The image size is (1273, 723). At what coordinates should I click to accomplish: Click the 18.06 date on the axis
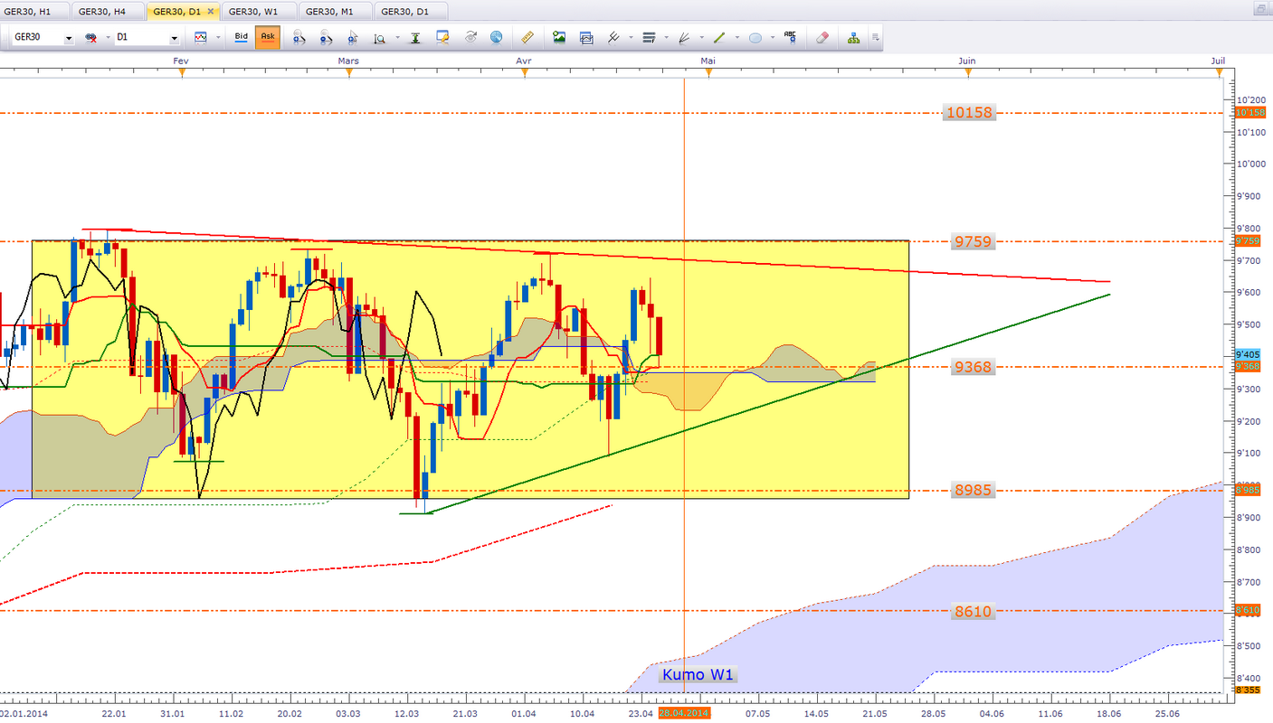tap(1110, 713)
